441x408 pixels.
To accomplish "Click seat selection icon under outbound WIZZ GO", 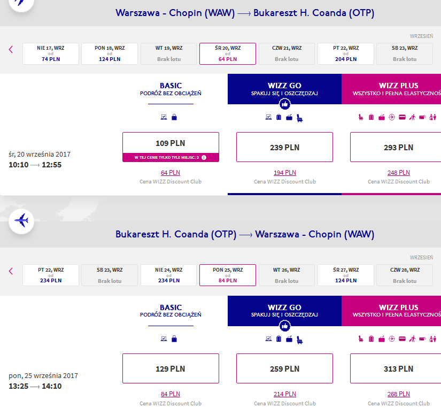I will tap(300, 118).
